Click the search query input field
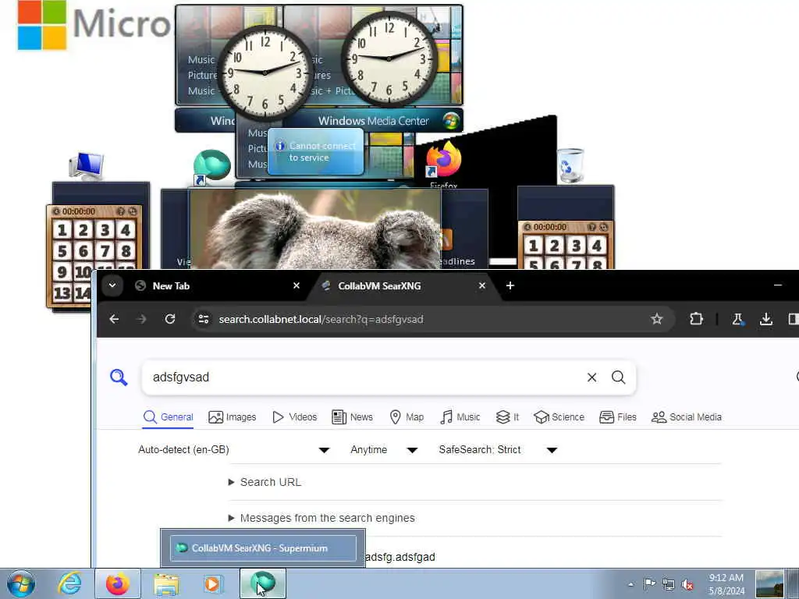 point(364,377)
